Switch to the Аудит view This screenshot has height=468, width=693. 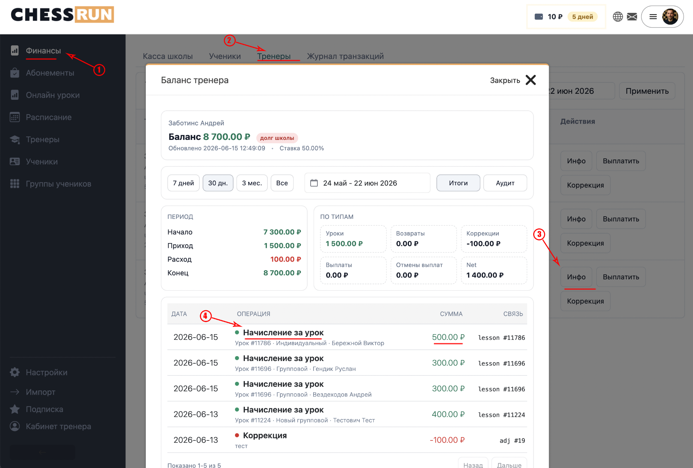pyautogui.click(x=505, y=183)
